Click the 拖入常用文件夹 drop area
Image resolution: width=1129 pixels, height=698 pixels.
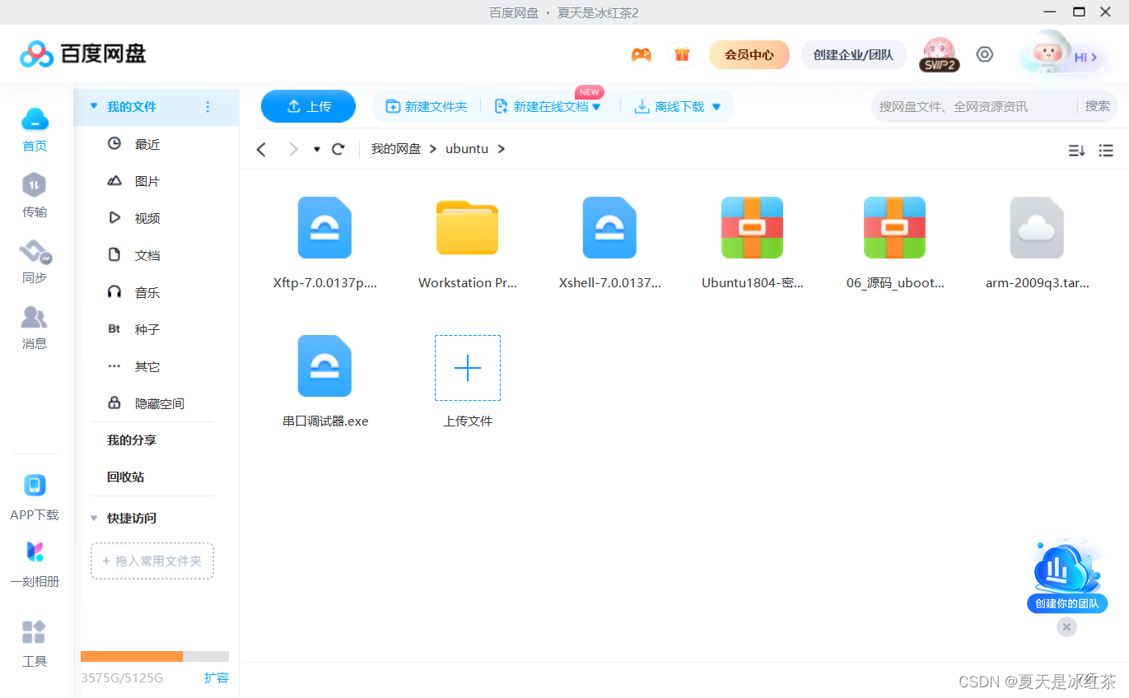(152, 561)
